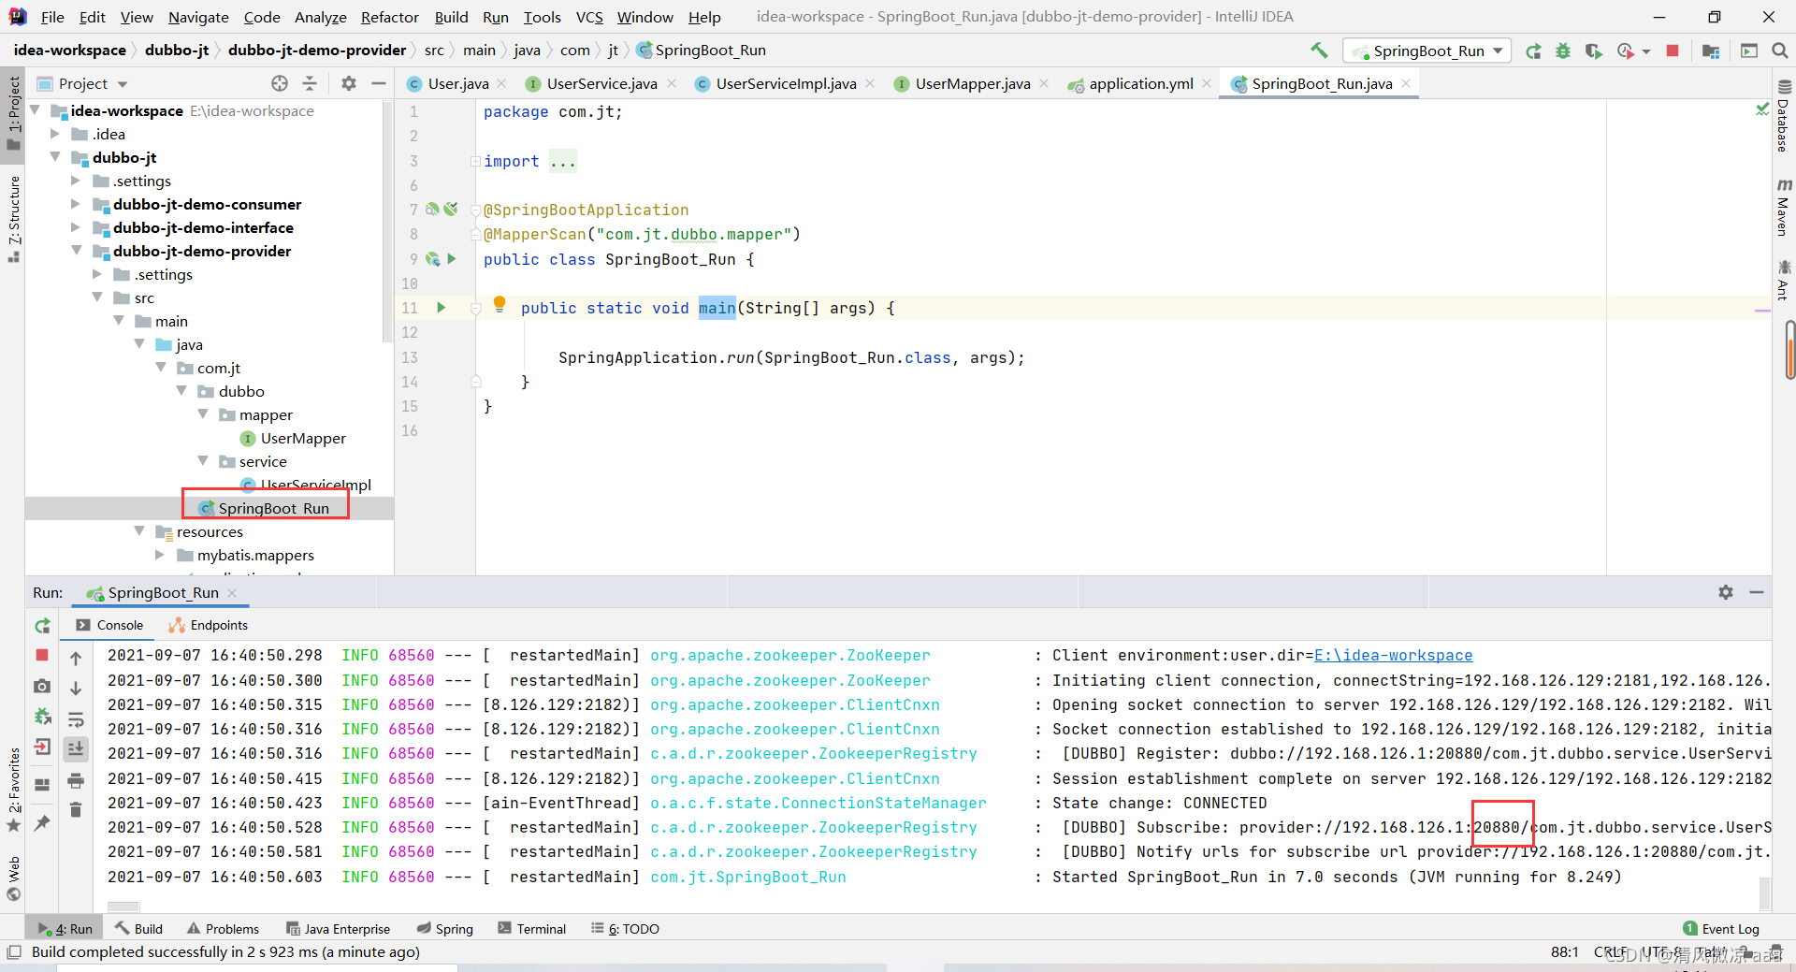The width and height of the screenshot is (1796, 972).
Task: Open the VCS menu
Action: pos(589,17)
